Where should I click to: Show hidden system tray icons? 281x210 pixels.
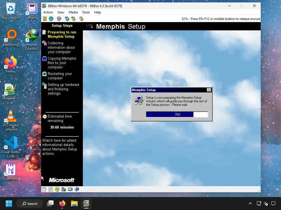250,203
